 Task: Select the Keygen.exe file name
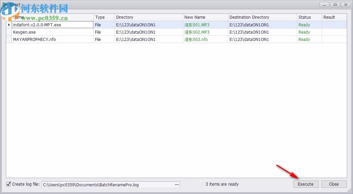(x=24, y=32)
